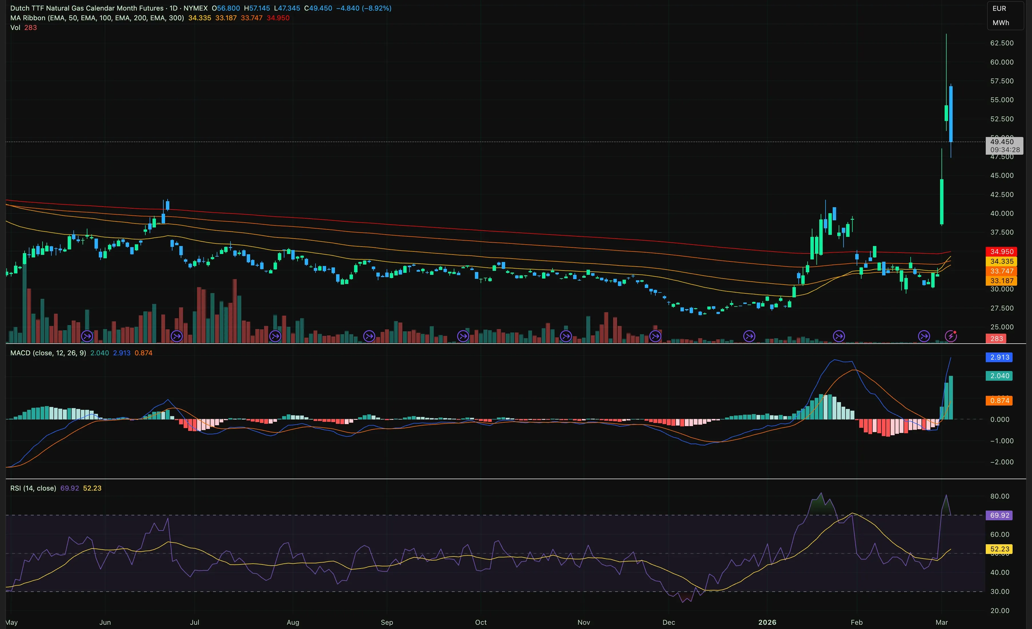Image resolution: width=1032 pixels, height=629 pixels.
Task: Select the rollover marker just before Aug
Action: tap(275, 336)
